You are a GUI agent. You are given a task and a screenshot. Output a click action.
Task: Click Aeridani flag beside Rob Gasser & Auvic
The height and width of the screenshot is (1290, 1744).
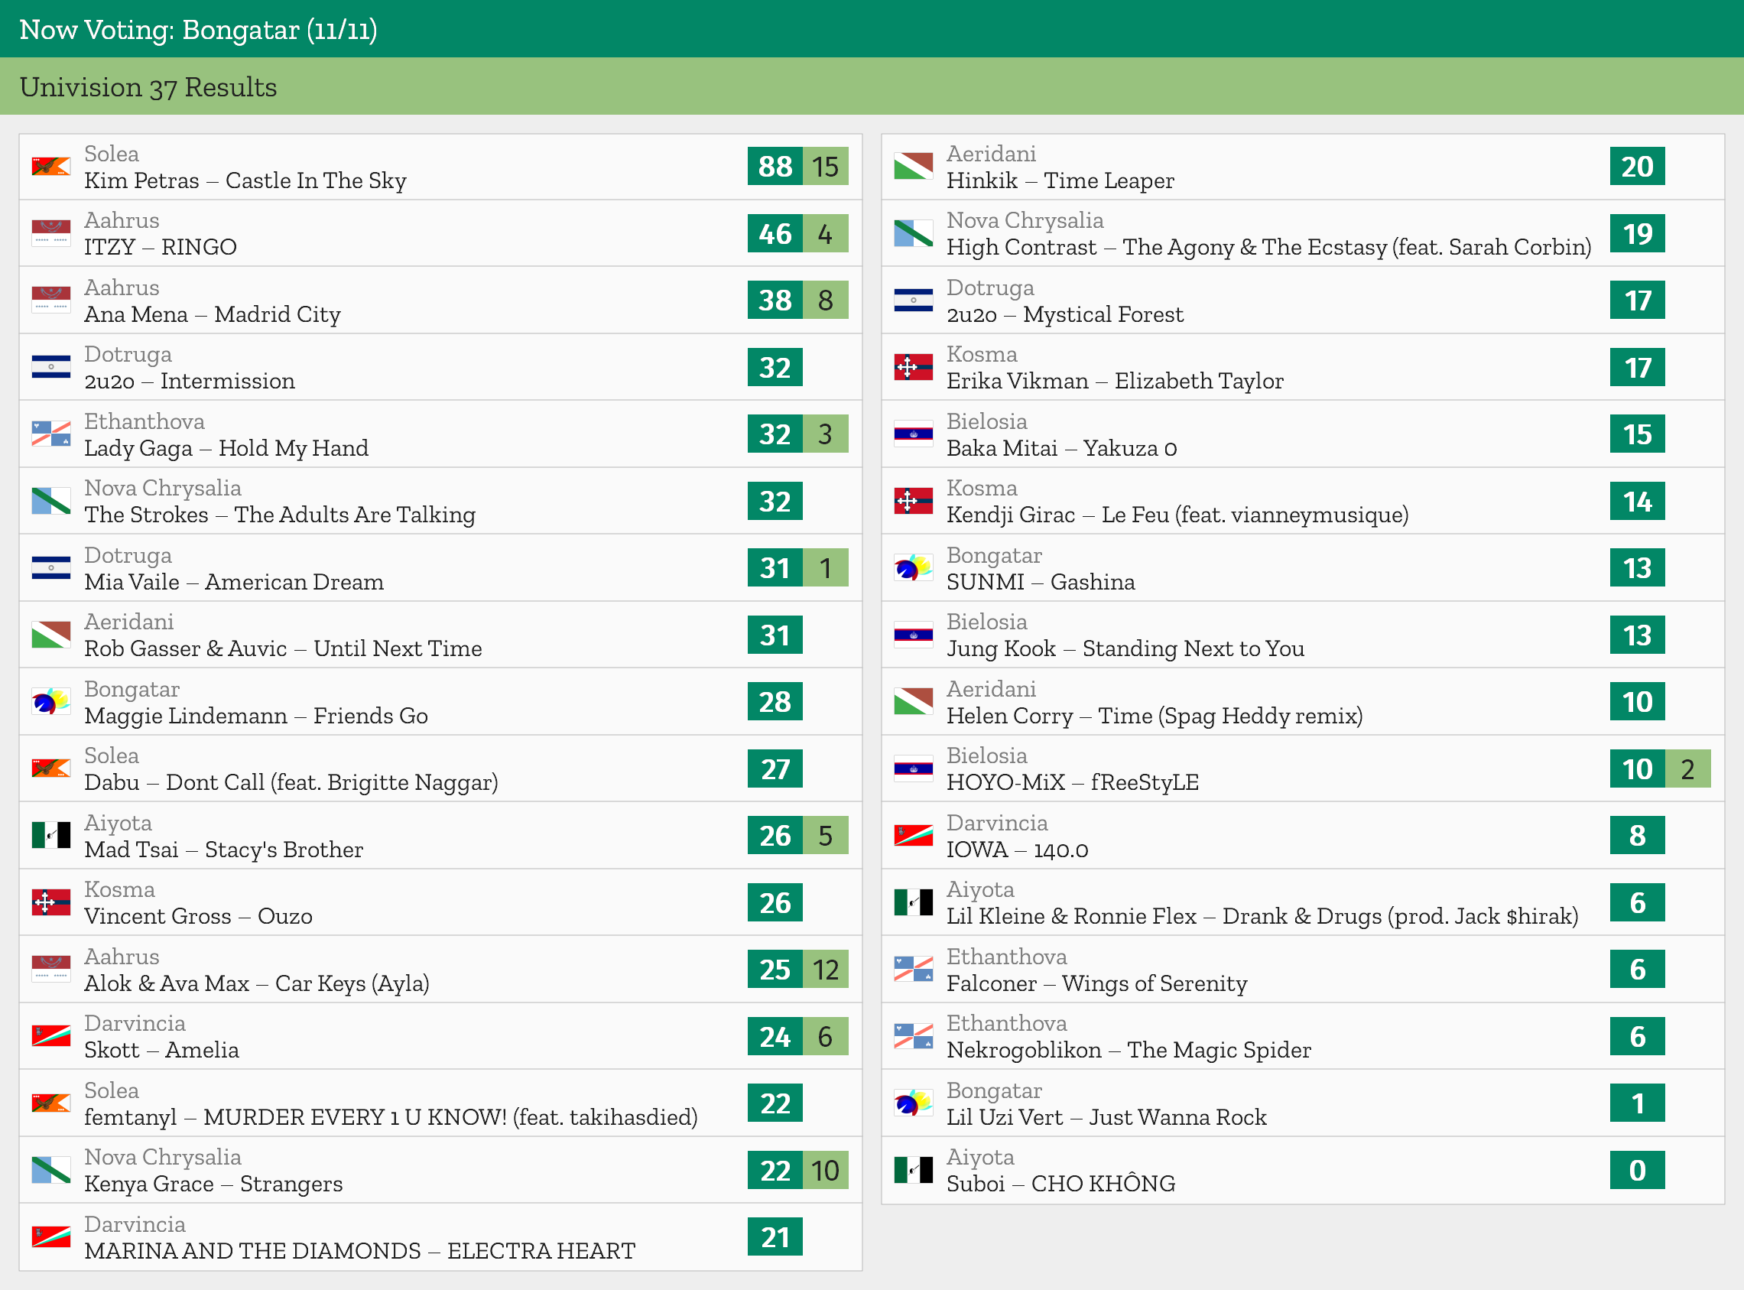pos(50,635)
